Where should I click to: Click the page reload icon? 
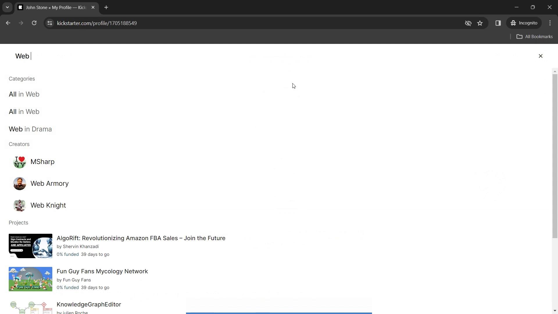(34, 23)
